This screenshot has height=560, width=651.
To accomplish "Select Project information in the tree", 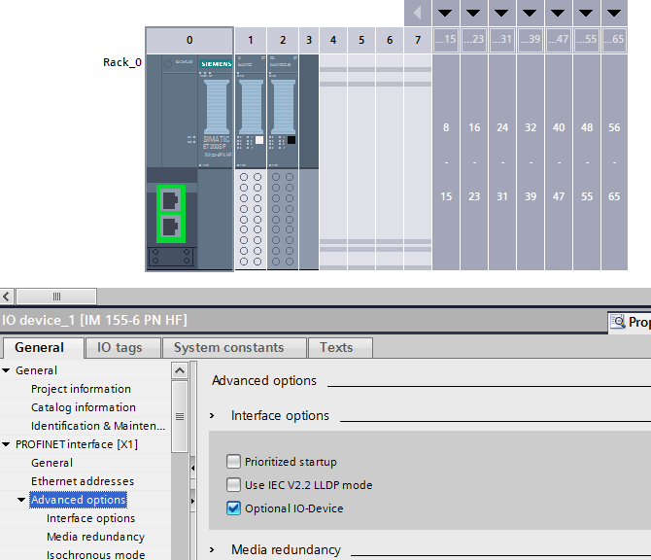I will (81, 389).
